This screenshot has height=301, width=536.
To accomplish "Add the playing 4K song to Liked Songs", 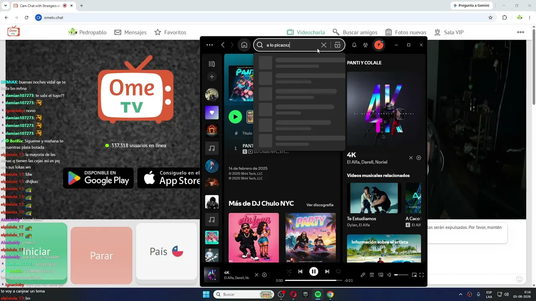I will coord(264,275).
